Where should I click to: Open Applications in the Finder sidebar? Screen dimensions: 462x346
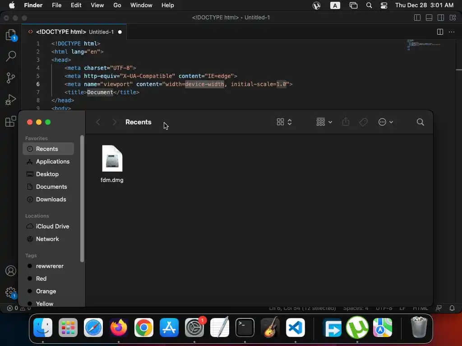pyautogui.click(x=48, y=162)
